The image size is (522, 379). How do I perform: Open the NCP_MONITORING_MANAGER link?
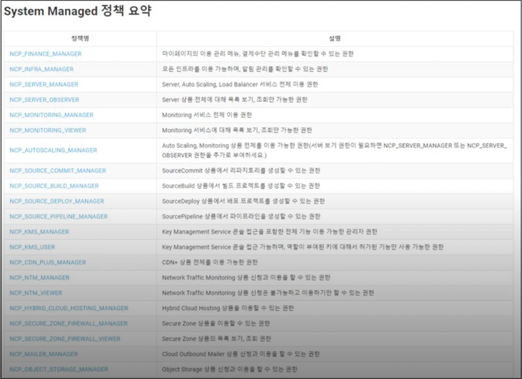[x=51, y=115]
